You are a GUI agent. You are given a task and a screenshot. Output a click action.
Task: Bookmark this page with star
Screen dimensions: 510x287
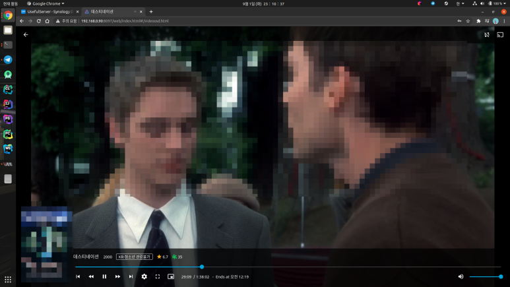[468, 21]
